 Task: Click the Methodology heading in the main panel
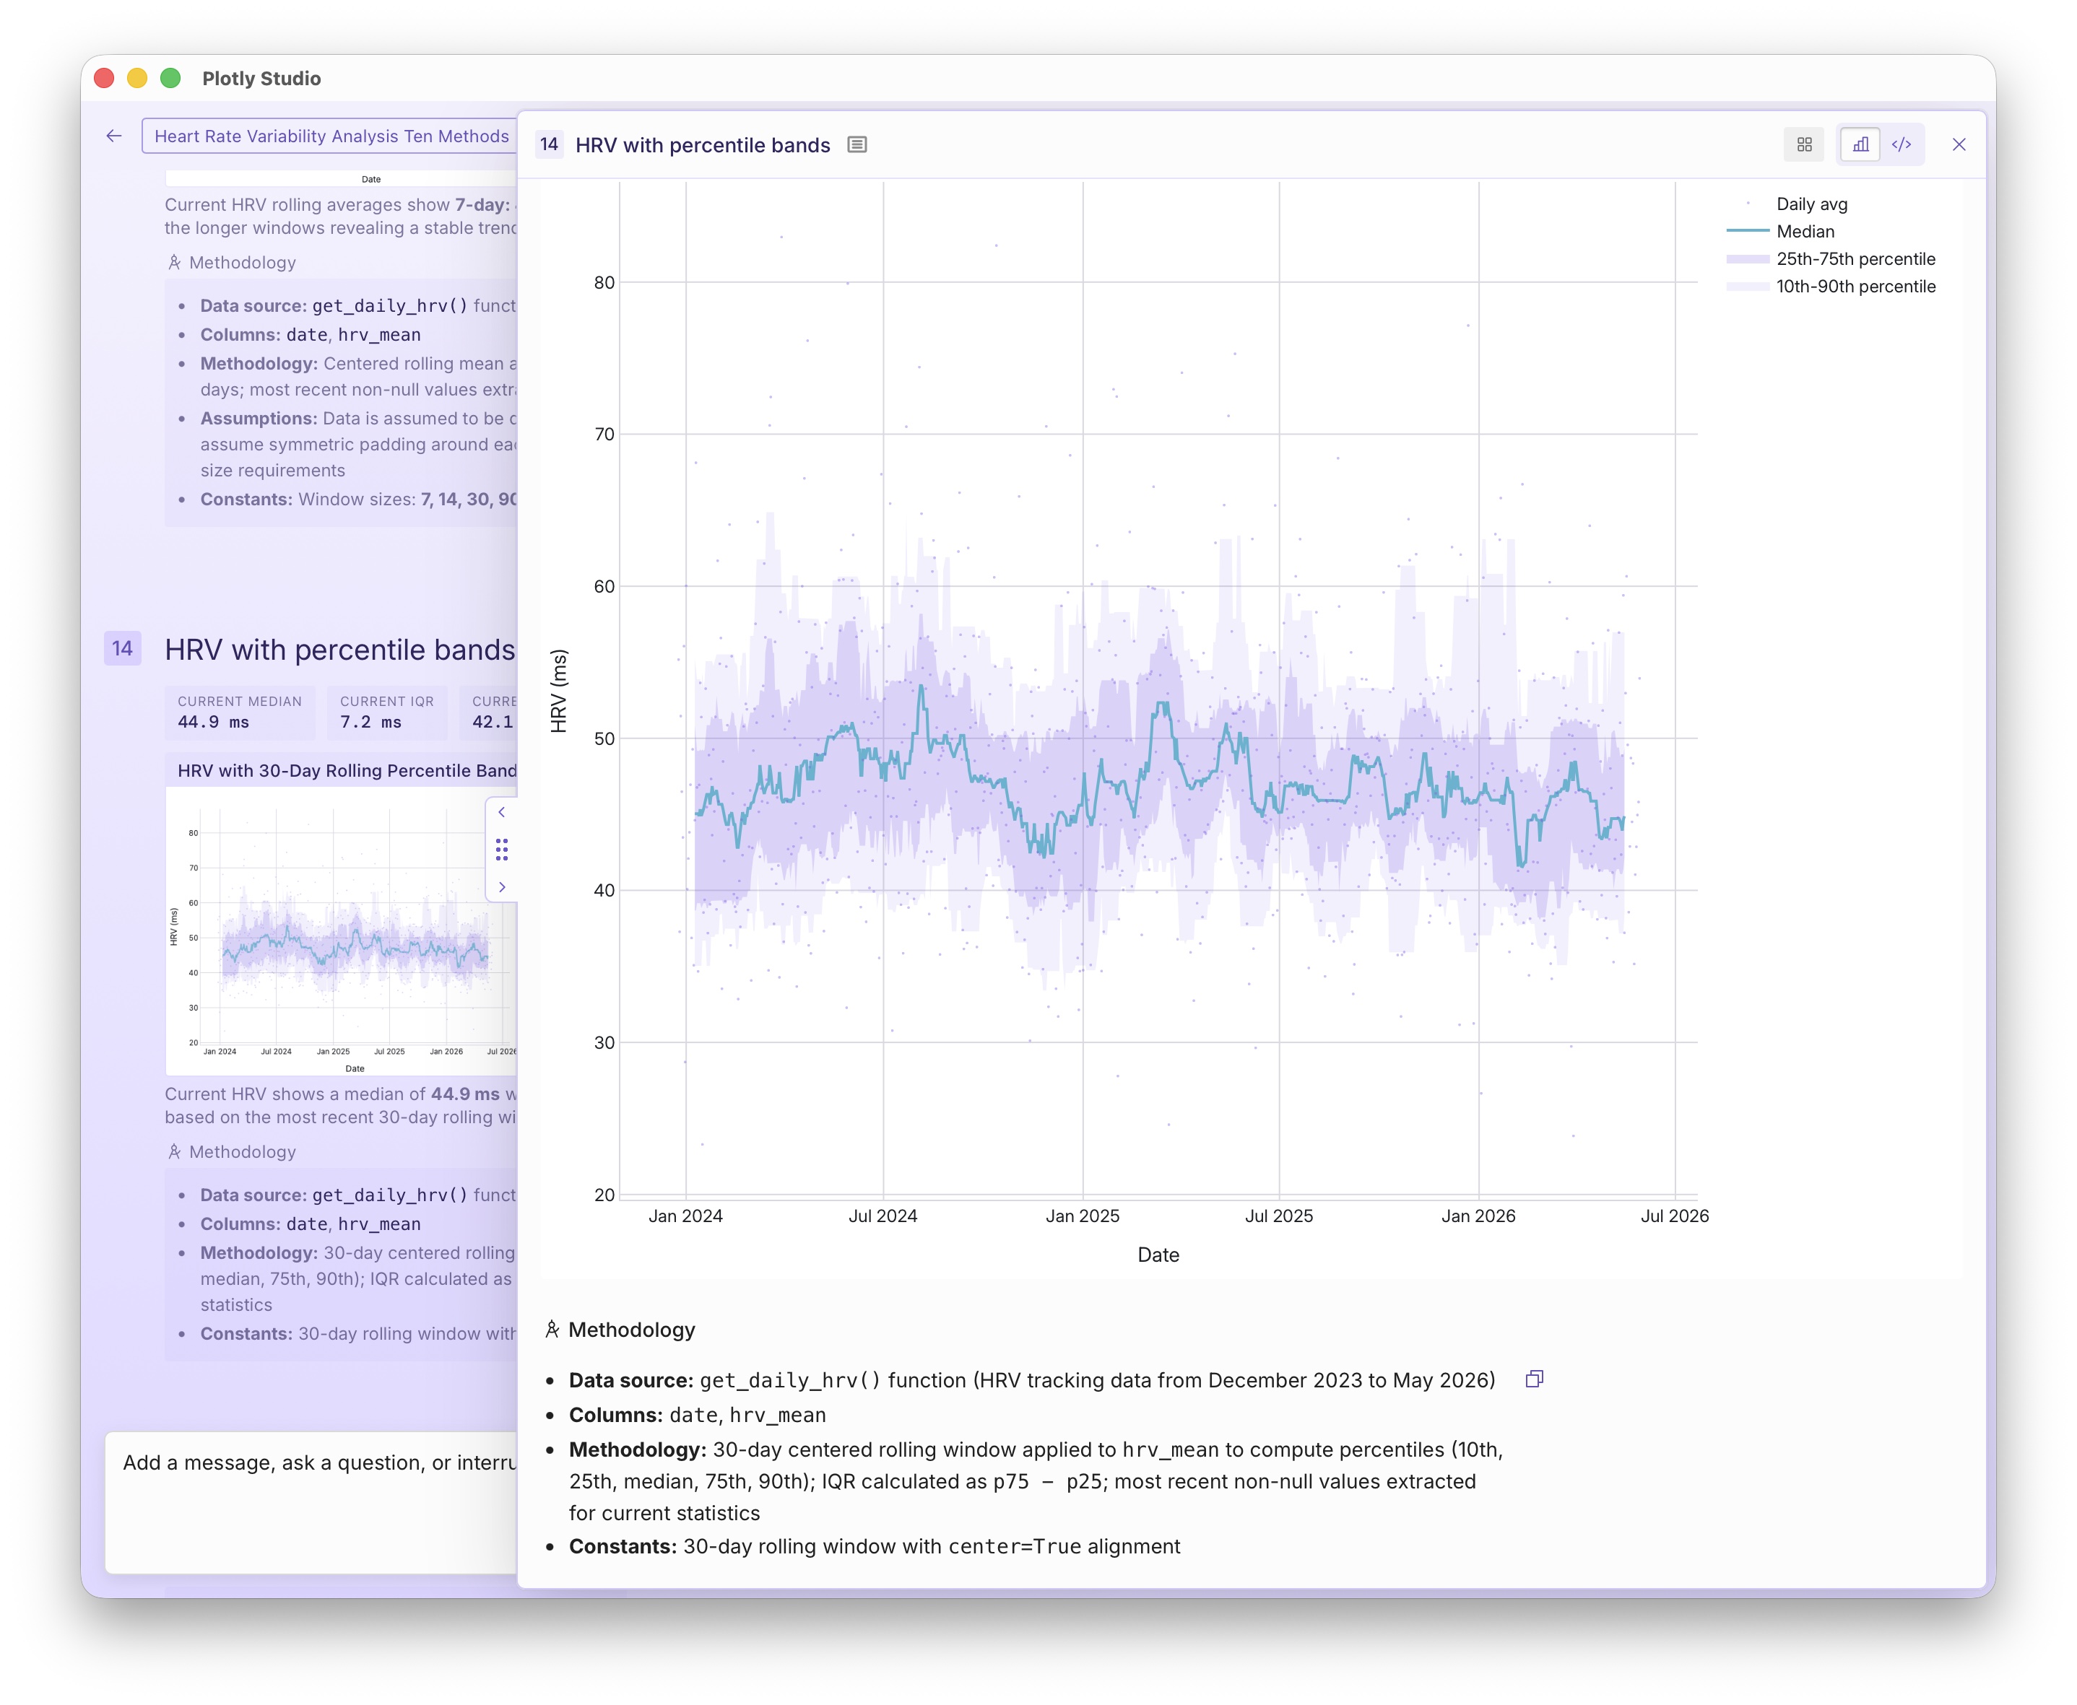point(621,1330)
